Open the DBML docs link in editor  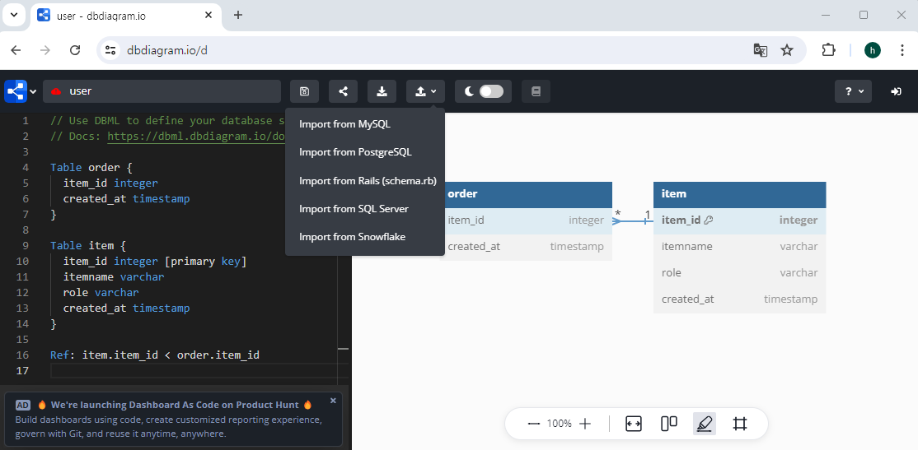[x=197, y=137]
